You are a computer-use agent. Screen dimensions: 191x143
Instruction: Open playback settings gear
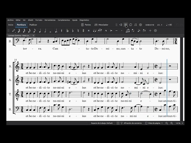coord(141,25)
